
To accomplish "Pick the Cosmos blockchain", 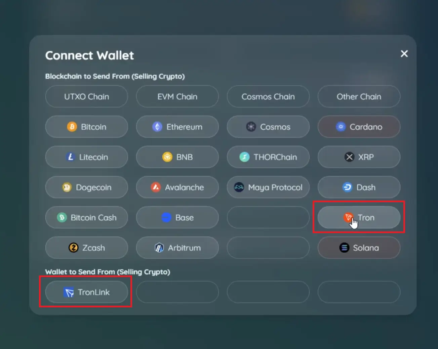I will (268, 127).
